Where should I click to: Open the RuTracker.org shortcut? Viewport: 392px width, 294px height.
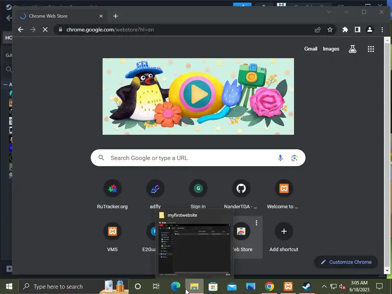pyautogui.click(x=112, y=195)
